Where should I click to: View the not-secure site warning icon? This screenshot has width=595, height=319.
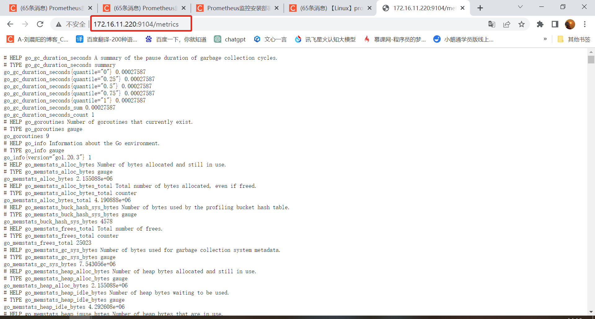[x=59, y=24]
